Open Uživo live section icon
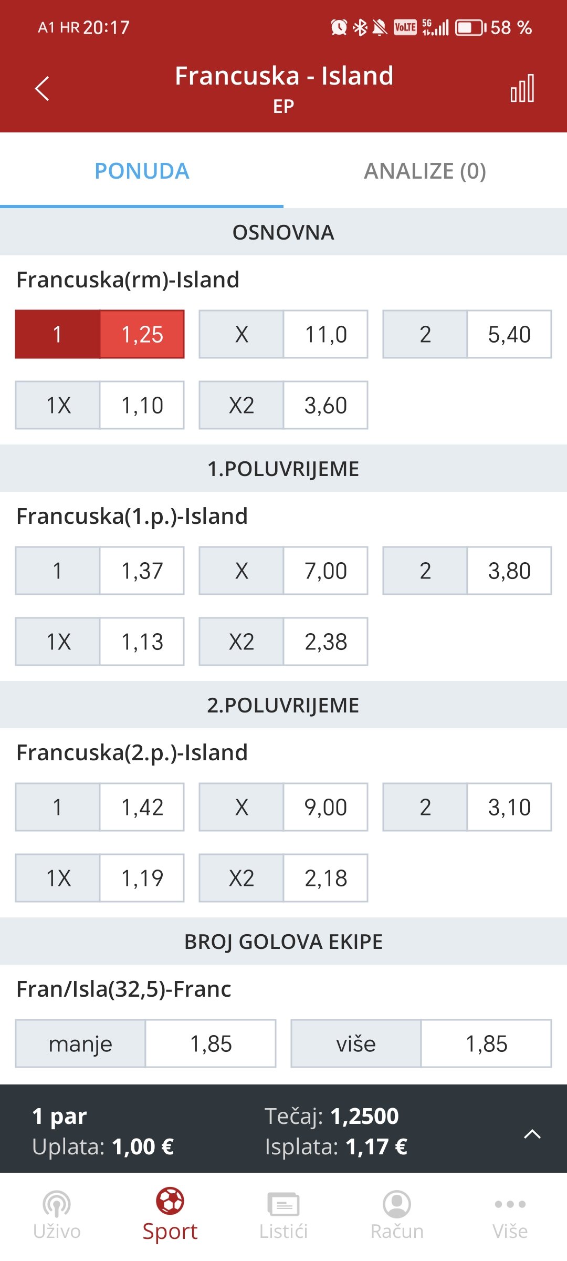This screenshot has width=567, height=1261. pos(57,1204)
